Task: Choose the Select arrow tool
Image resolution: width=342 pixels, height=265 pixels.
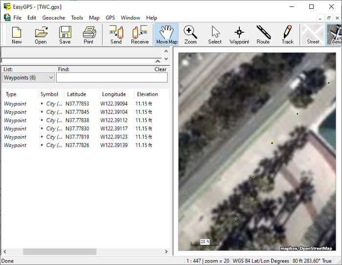Action: (215, 35)
